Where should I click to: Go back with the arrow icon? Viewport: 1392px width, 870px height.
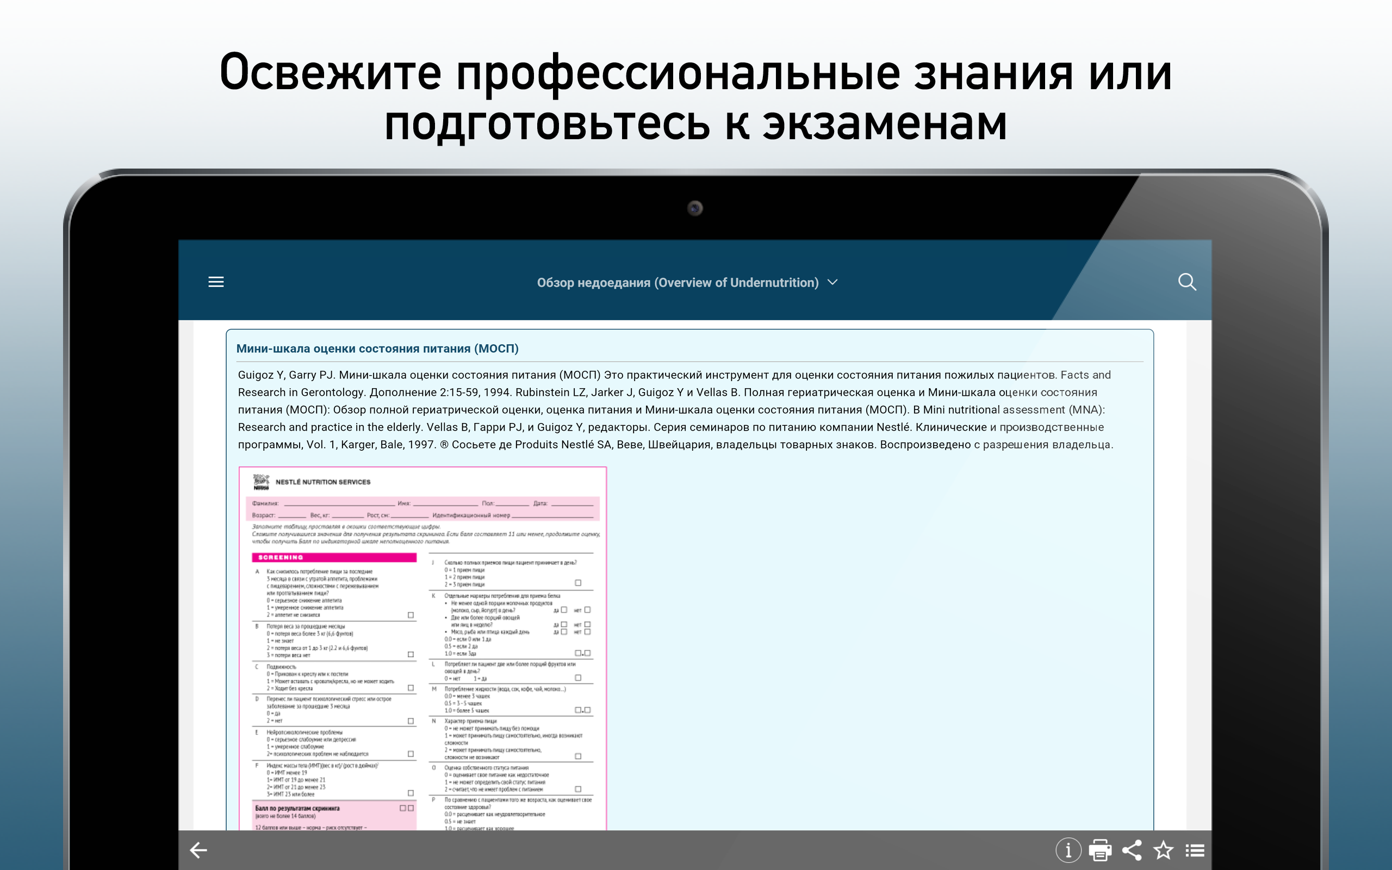198,850
